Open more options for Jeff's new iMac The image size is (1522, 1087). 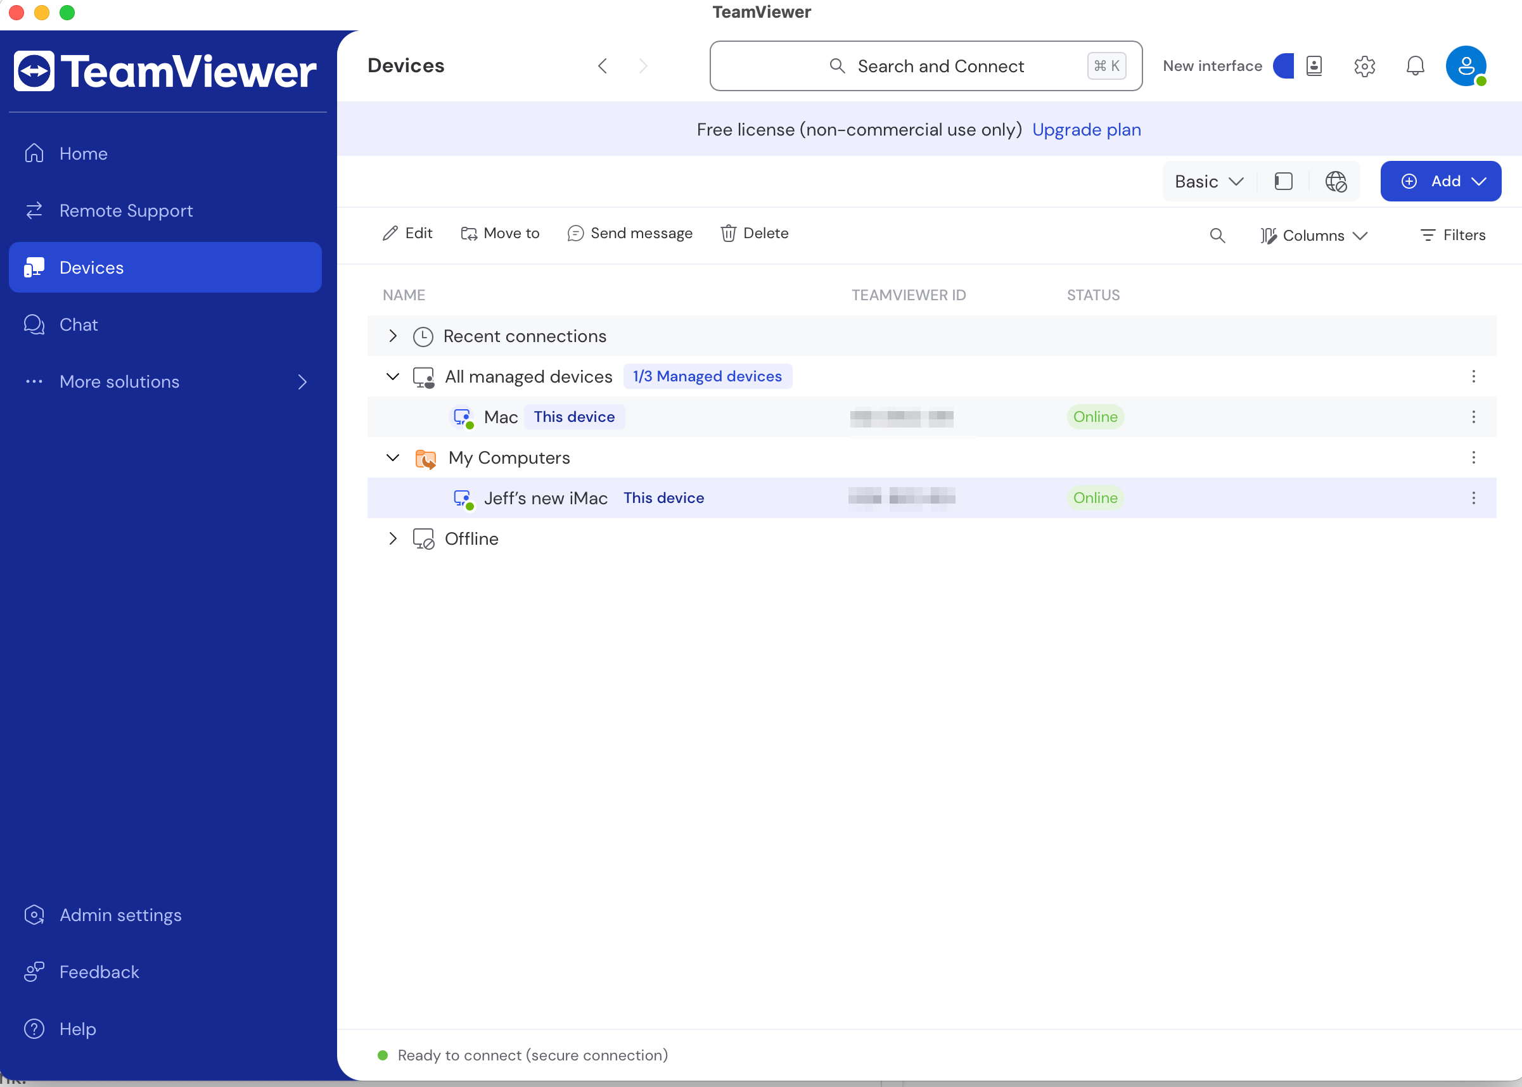tap(1473, 498)
